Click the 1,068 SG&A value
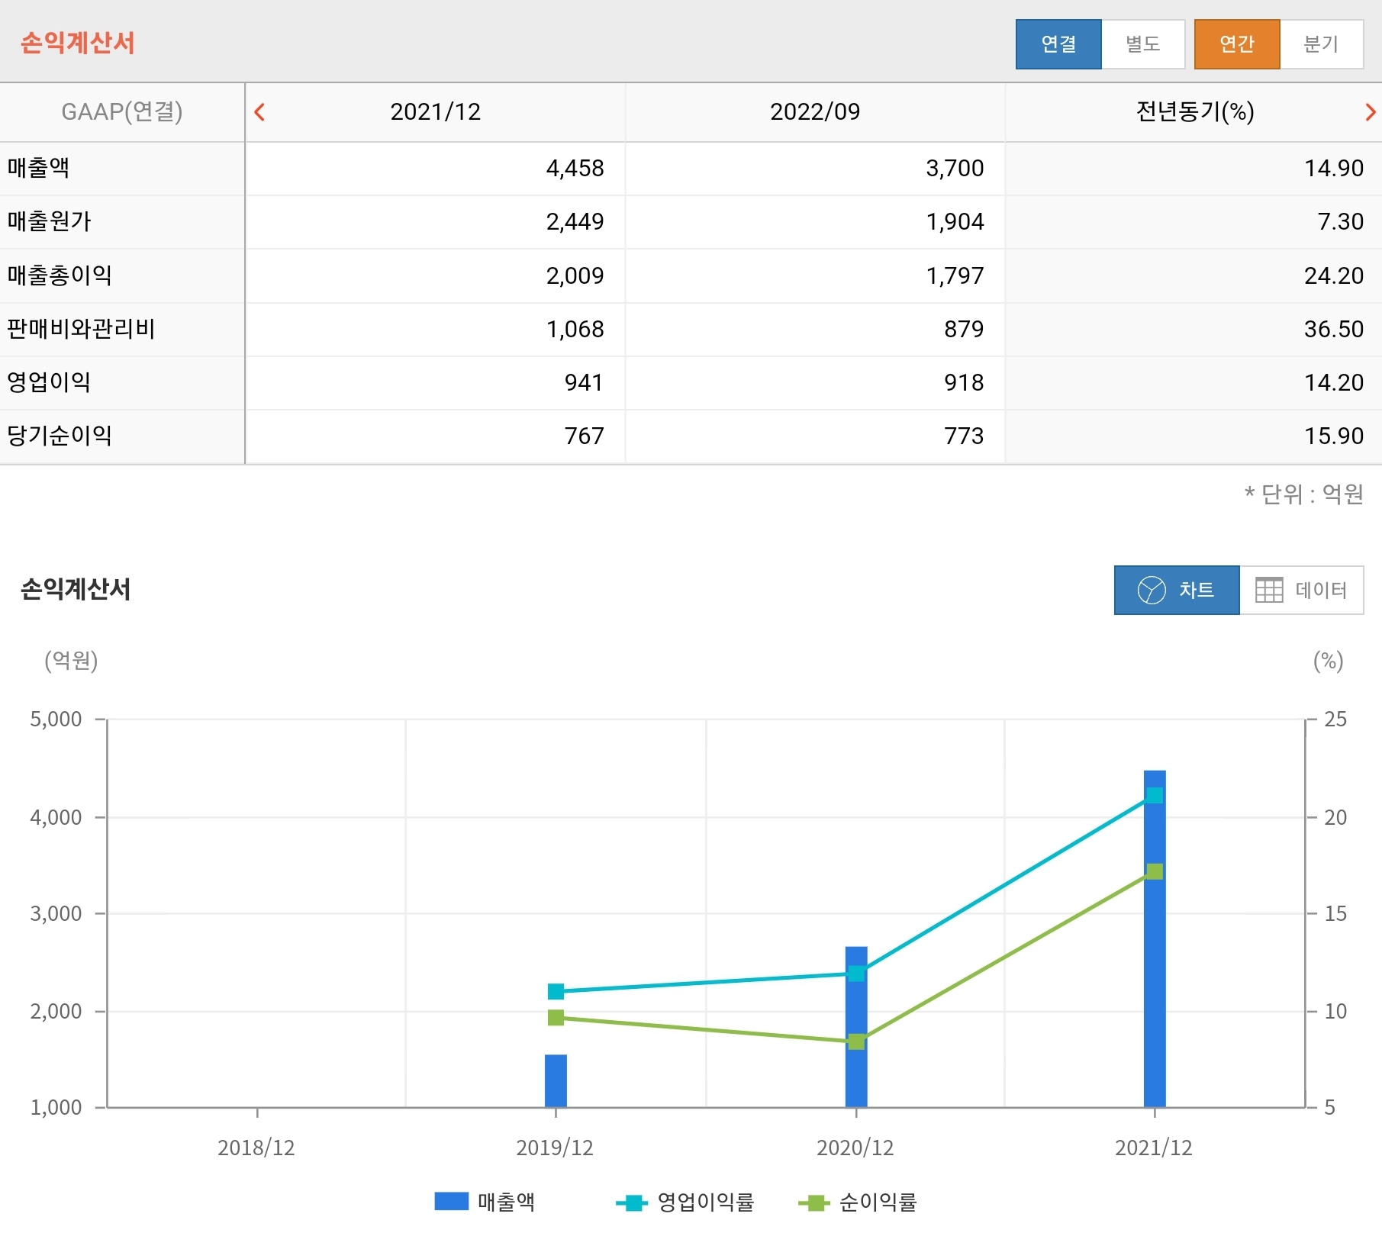 [x=575, y=329]
